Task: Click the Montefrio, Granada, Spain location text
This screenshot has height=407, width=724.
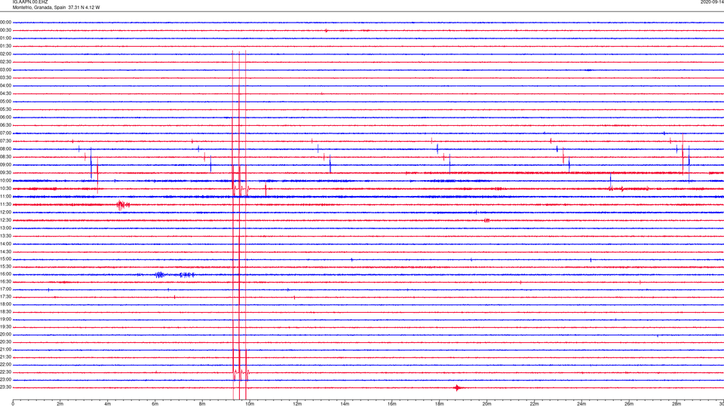Action: [38, 8]
